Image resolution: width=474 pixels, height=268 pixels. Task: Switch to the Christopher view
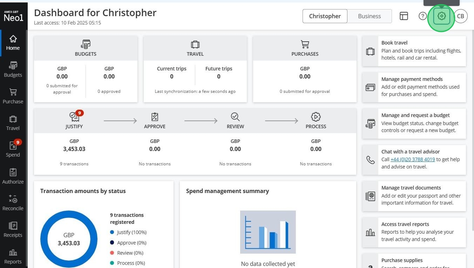click(x=325, y=16)
